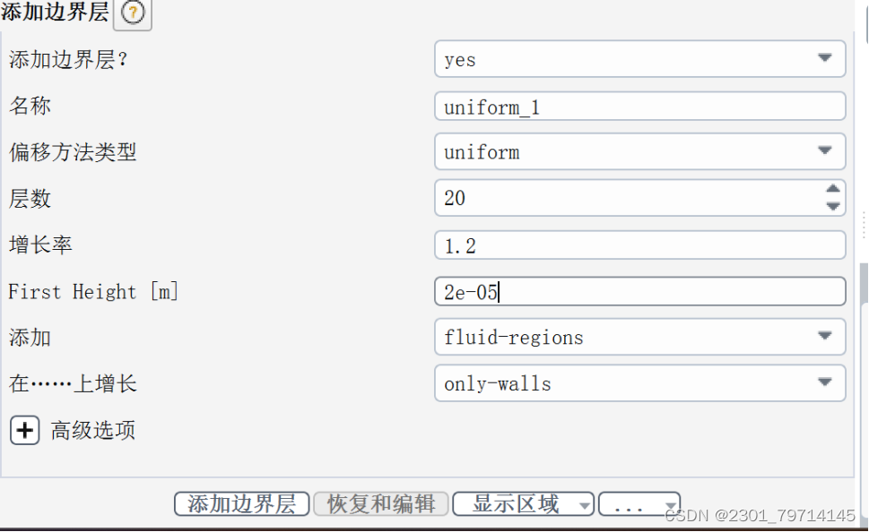
Task: Click the uniform value in 偏移方法类型
Action: pos(484,151)
